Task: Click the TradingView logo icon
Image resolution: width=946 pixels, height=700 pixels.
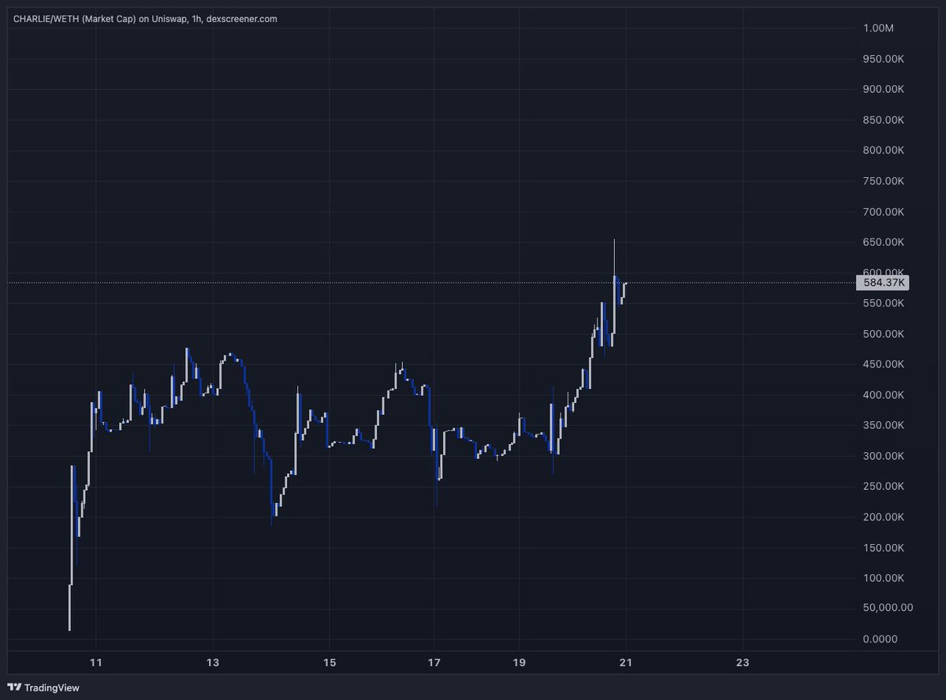Action: 13,687
